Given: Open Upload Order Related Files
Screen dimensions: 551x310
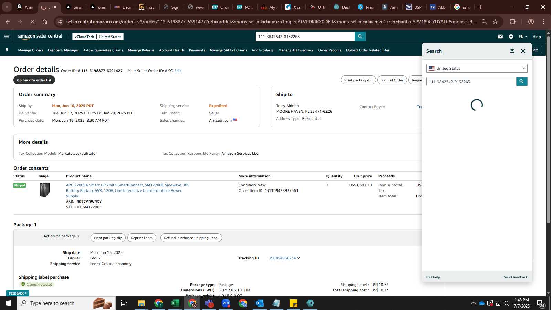Looking at the screenshot, I should tap(368, 50).
